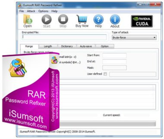The image size is (164, 139).
Task: Close the window with the X button
Action: click(155, 4)
